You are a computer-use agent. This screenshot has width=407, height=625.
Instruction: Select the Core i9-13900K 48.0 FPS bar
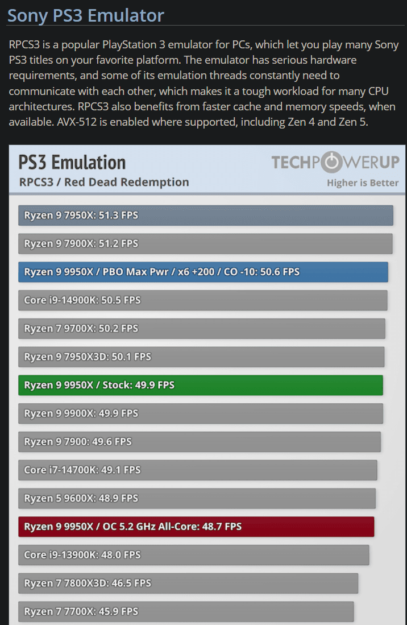(193, 555)
